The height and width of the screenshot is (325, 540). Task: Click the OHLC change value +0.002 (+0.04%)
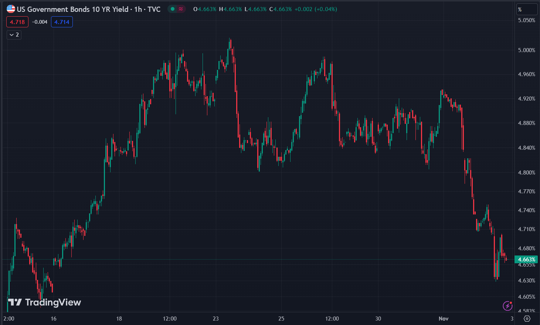pyautogui.click(x=316, y=9)
